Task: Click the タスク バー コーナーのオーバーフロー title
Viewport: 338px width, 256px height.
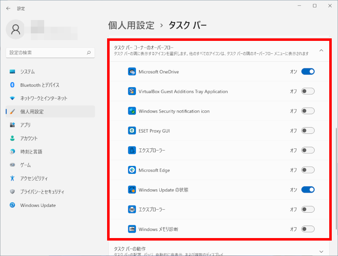Action: pos(143,48)
